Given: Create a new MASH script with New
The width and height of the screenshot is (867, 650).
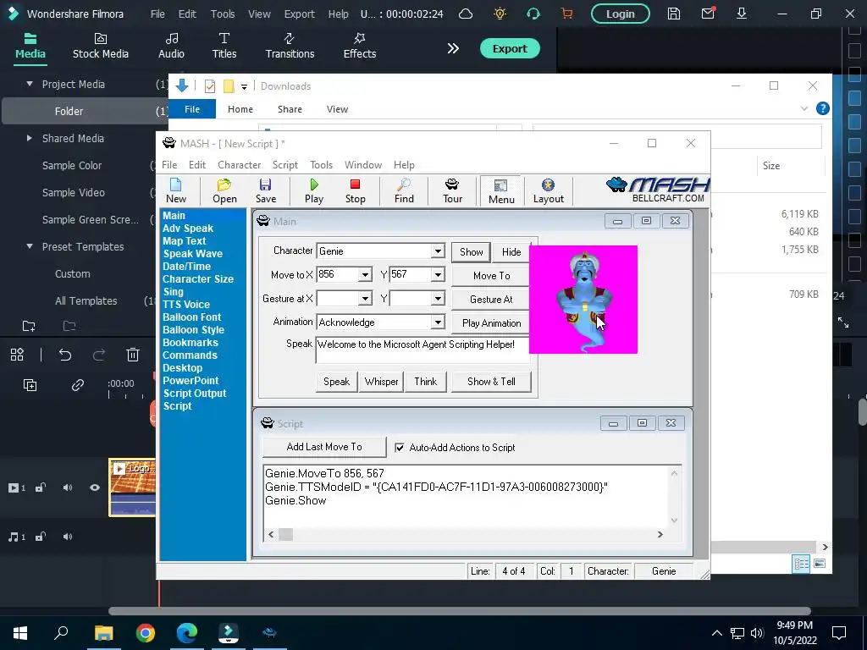Looking at the screenshot, I should 176,190.
